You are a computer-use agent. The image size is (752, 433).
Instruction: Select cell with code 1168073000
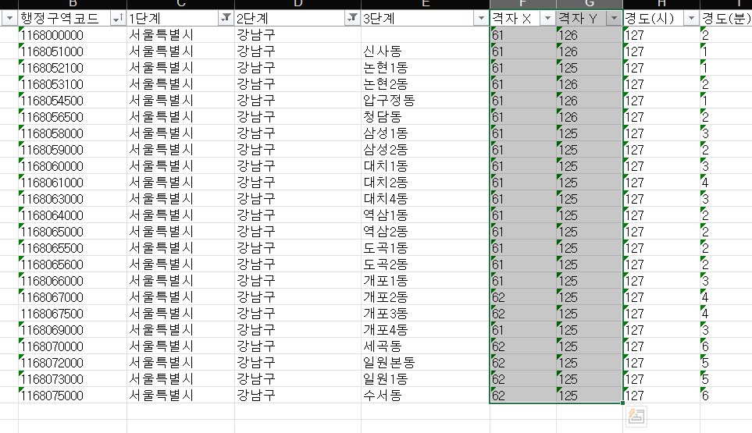click(x=73, y=379)
